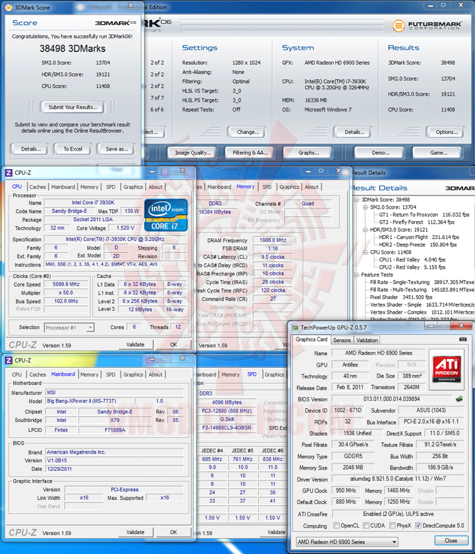This screenshot has height=554, width=475.
Task: Switch to SPD tab in the Memory CPU-Z window
Action: point(267,187)
